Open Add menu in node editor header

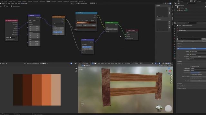16,4
